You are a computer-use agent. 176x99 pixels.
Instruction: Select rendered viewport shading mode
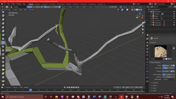tap(141, 10)
